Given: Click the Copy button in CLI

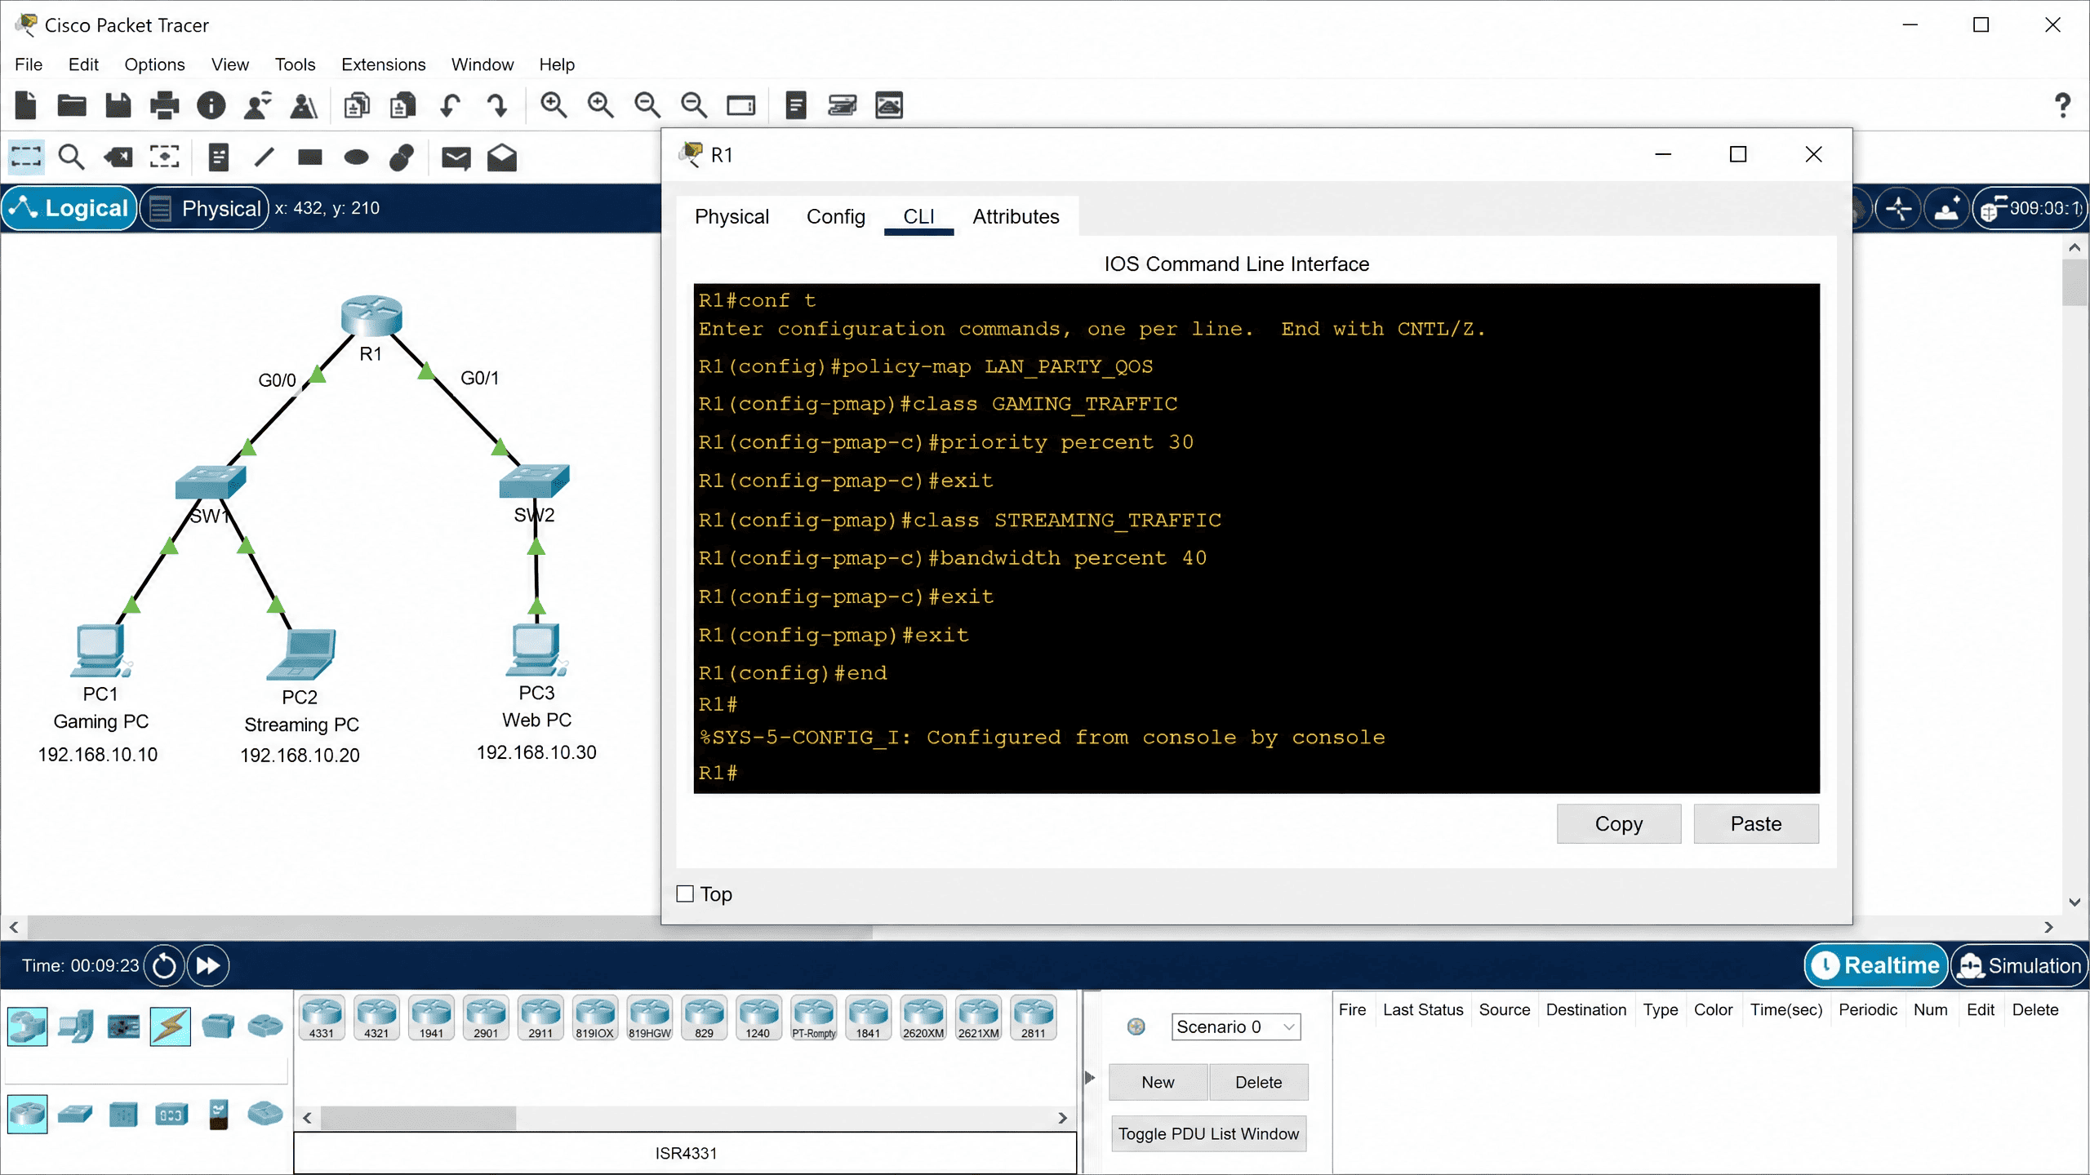Looking at the screenshot, I should (x=1618, y=823).
